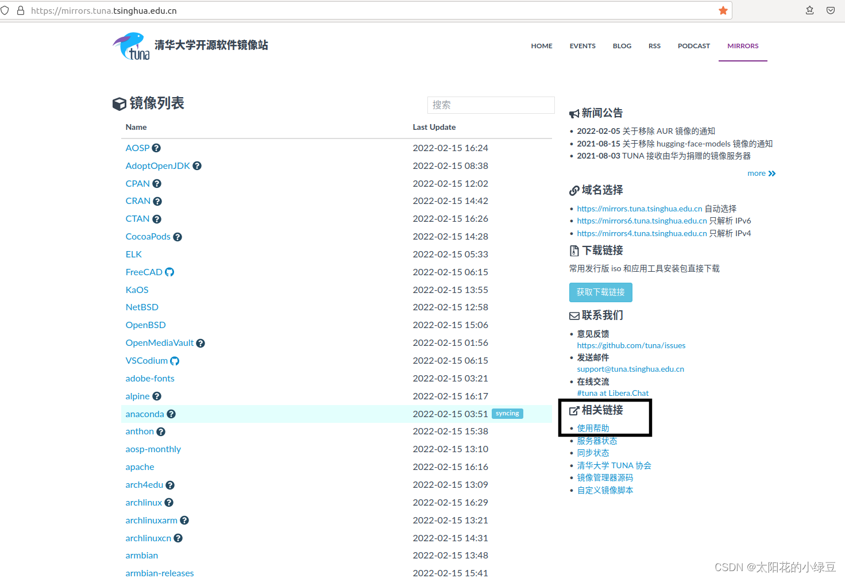
Task: Click the 获取下载链接 download button
Action: point(600,292)
